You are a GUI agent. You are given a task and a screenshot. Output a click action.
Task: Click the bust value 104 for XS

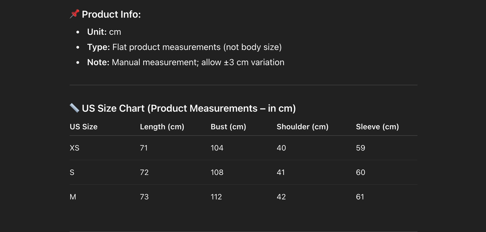(217, 148)
